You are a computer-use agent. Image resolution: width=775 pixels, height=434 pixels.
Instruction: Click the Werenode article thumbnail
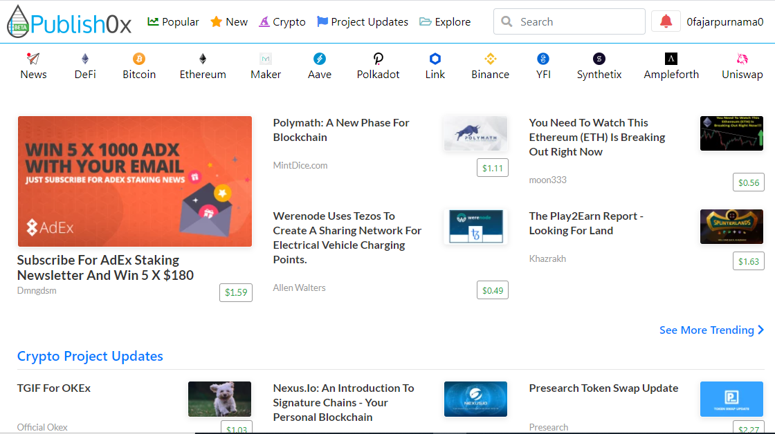tap(475, 227)
